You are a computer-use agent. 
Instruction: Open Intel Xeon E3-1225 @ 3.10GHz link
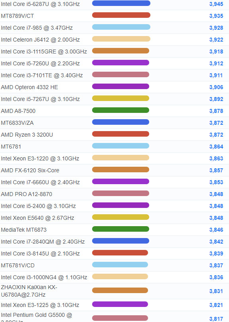click(40, 306)
